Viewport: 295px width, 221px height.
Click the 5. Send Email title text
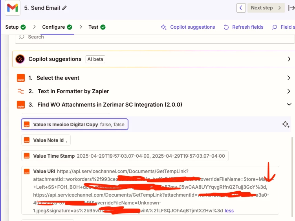point(42,8)
